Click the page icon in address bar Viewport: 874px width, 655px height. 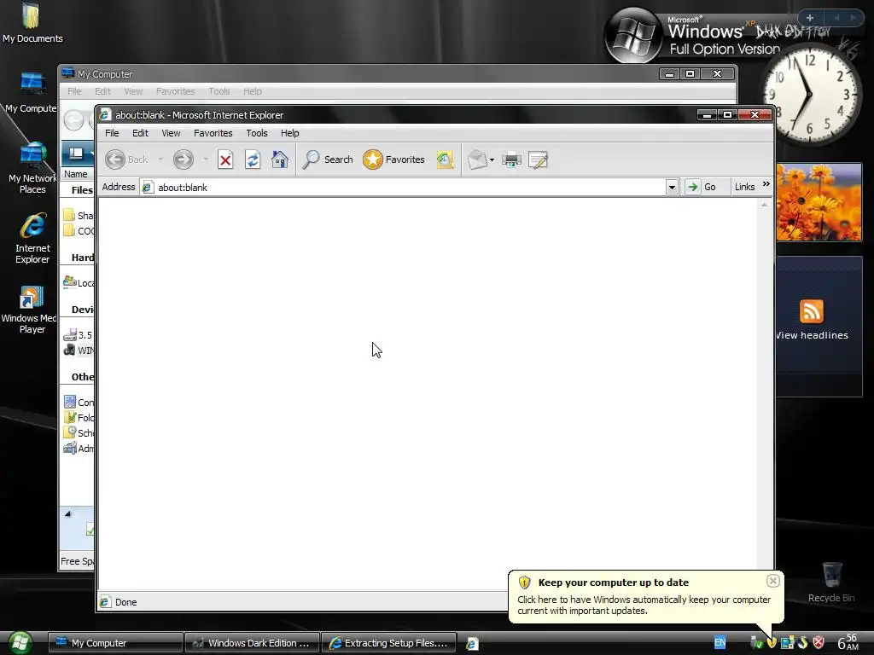148,187
